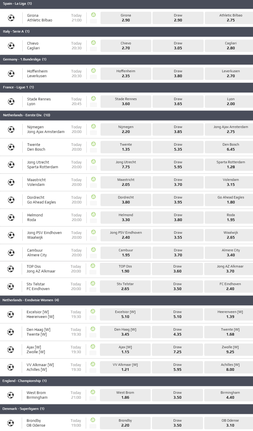Bet on Lyon at odds 2.00
The height and width of the screenshot is (431, 253).
pos(231,102)
